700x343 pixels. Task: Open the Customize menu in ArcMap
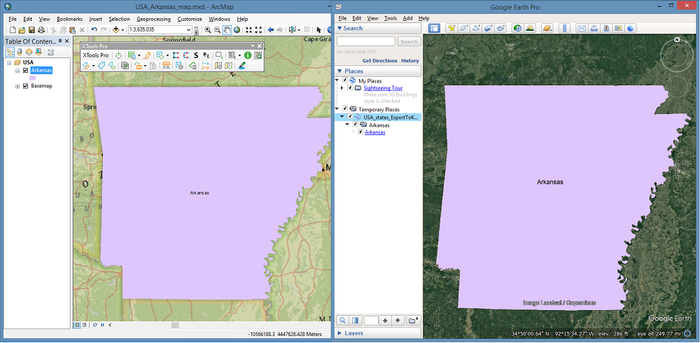click(190, 19)
